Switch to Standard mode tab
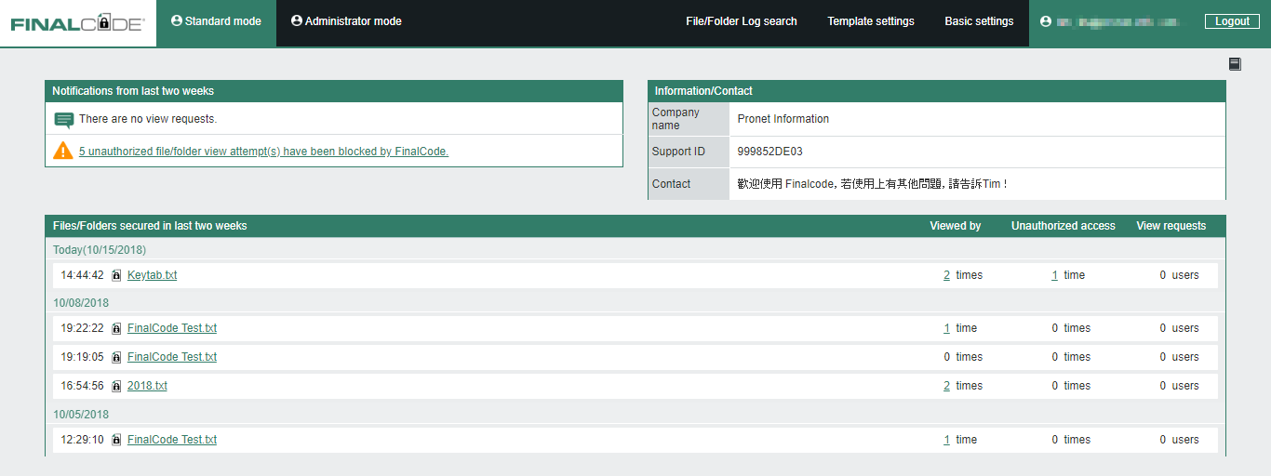 [216, 21]
